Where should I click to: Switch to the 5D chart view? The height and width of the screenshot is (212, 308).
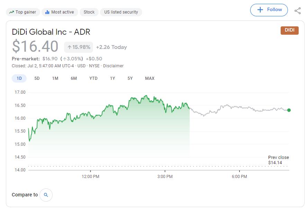37,78
